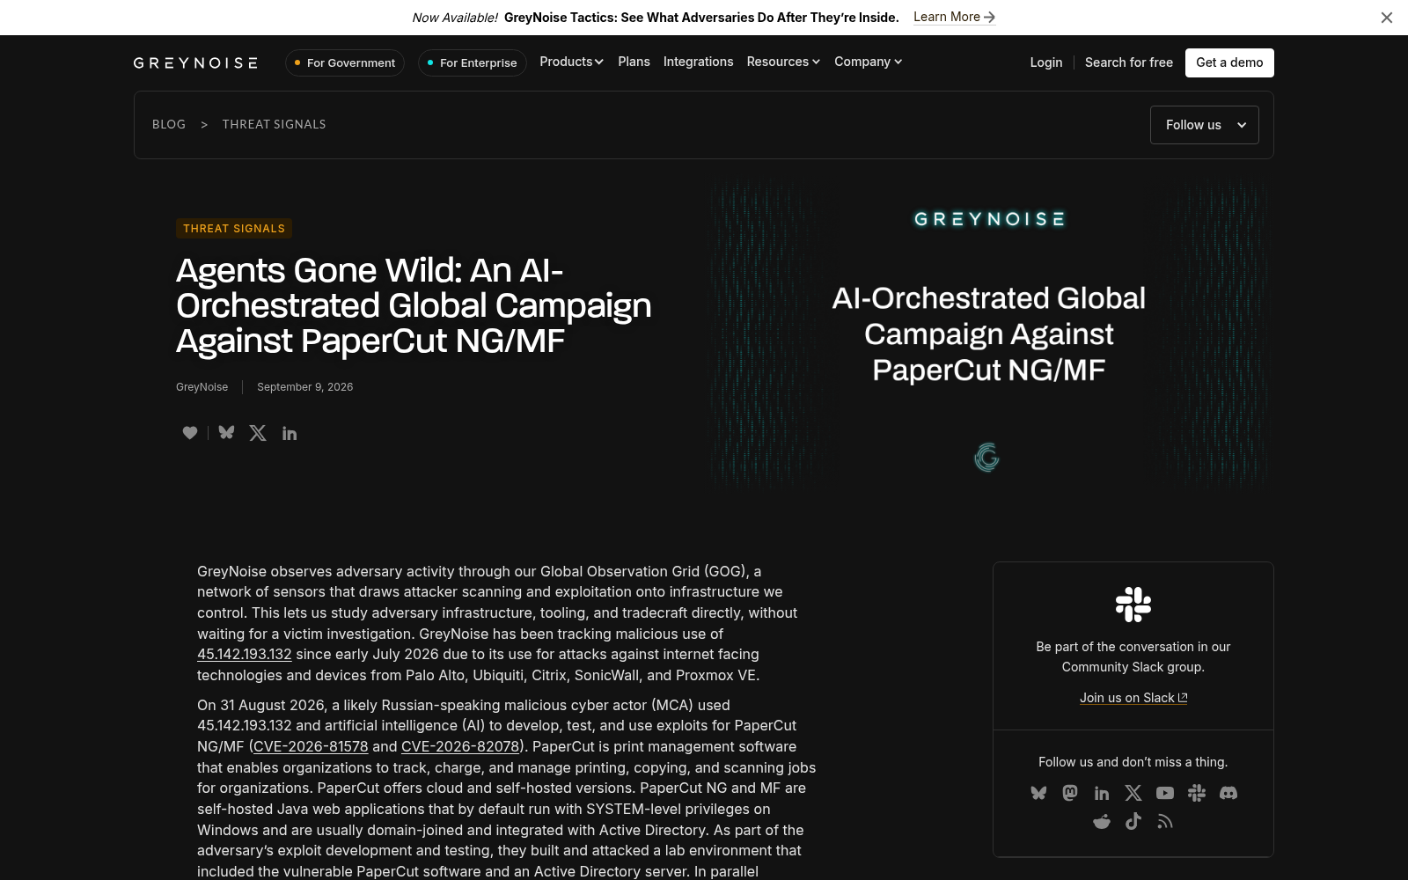Open the RSS feed icon in the follow panel
The width and height of the screenshot is (1408, 880).
pyautogui.click(x=1165, y=821)
